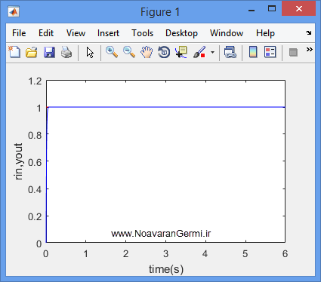321x282 pixels.
Task: Save the figure with floppy disk icon
Action: click(x=49, y=52)
